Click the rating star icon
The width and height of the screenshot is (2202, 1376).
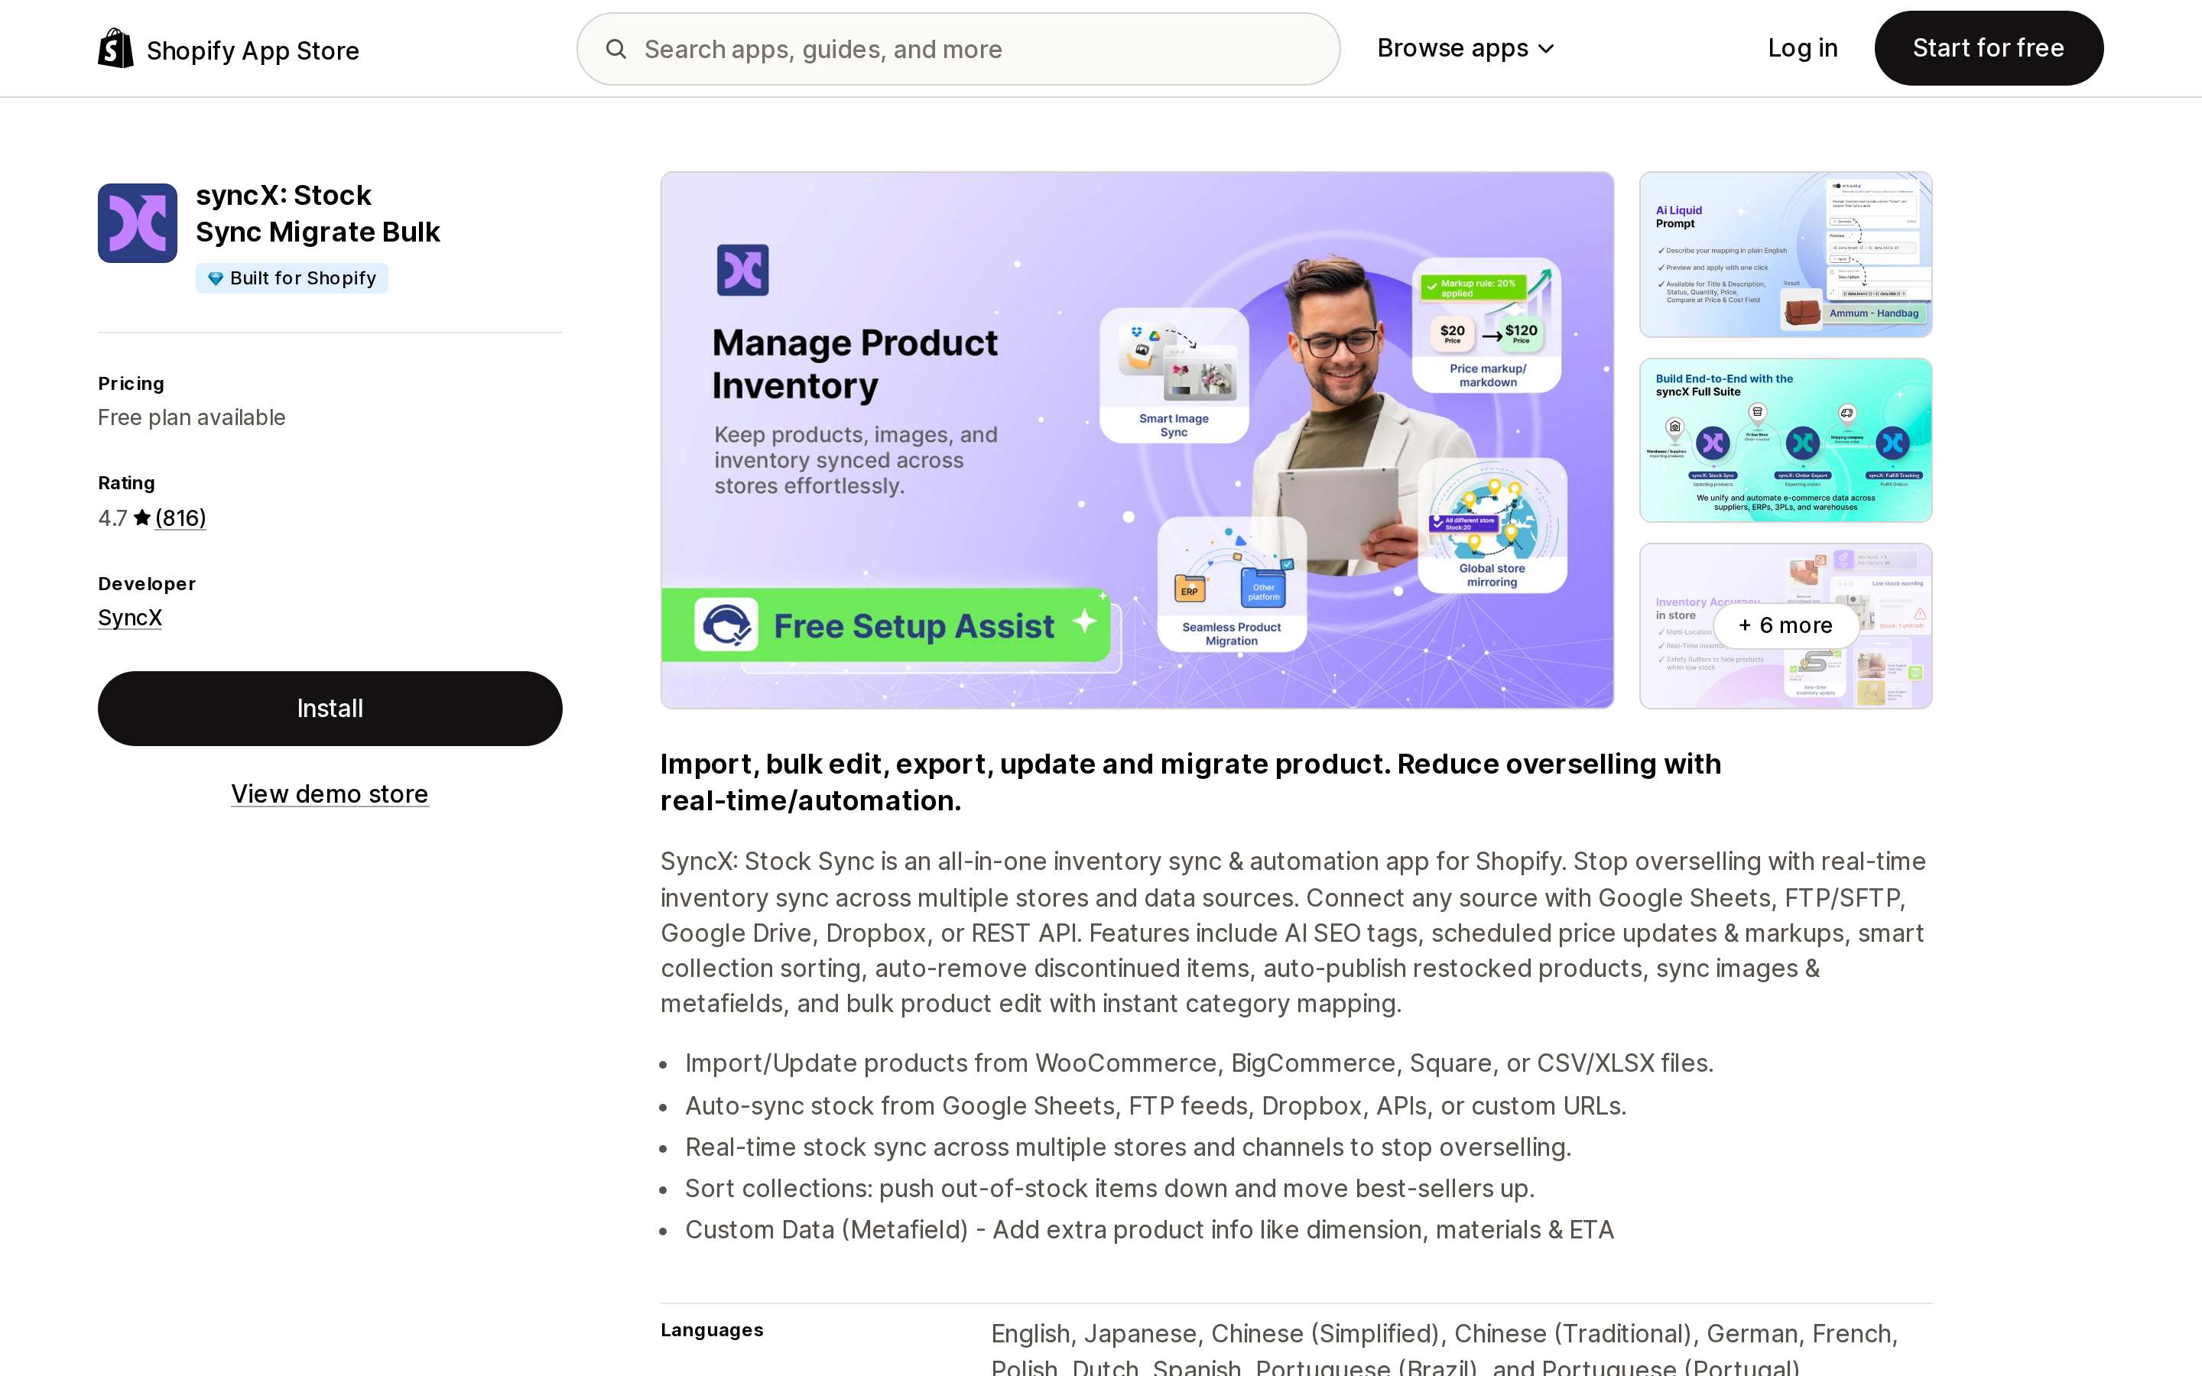[x=142, y=518]
